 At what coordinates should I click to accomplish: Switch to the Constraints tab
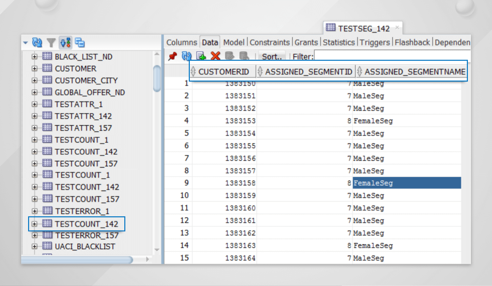[269, 43]
